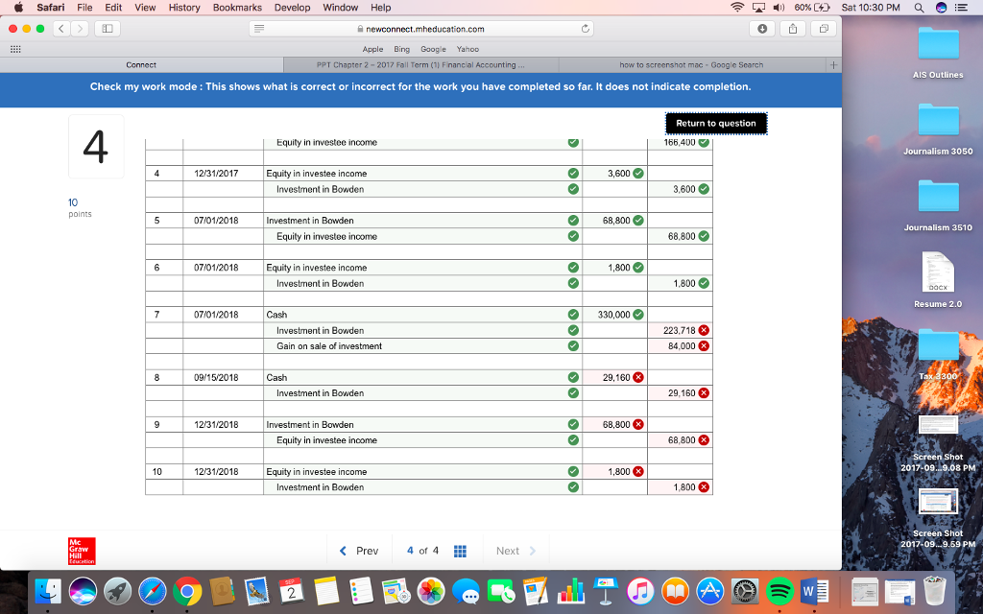Open Google favorites link

[433, 49]
